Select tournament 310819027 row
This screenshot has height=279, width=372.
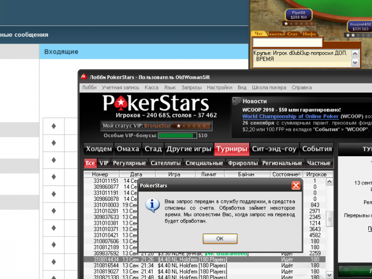click(205, 272)
